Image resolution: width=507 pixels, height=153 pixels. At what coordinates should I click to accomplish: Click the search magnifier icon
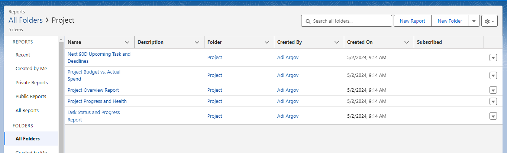pyautogui.click(x=308, y=21)
